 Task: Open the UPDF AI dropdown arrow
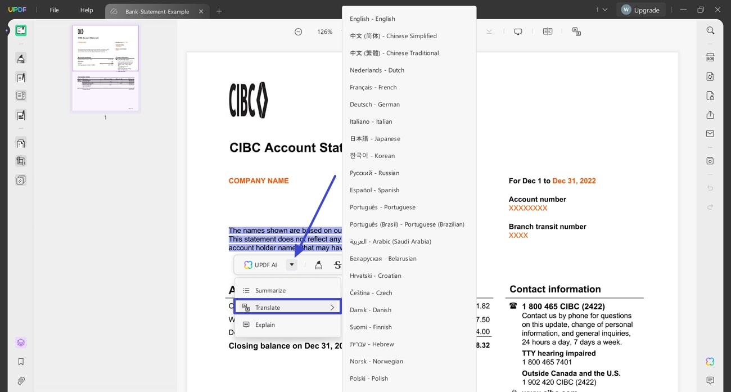pyautogui.click(x=292, y=264)
